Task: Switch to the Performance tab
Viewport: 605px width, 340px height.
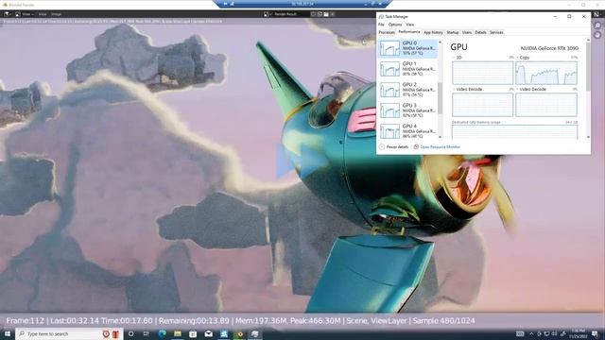Action: pos(409,32)
